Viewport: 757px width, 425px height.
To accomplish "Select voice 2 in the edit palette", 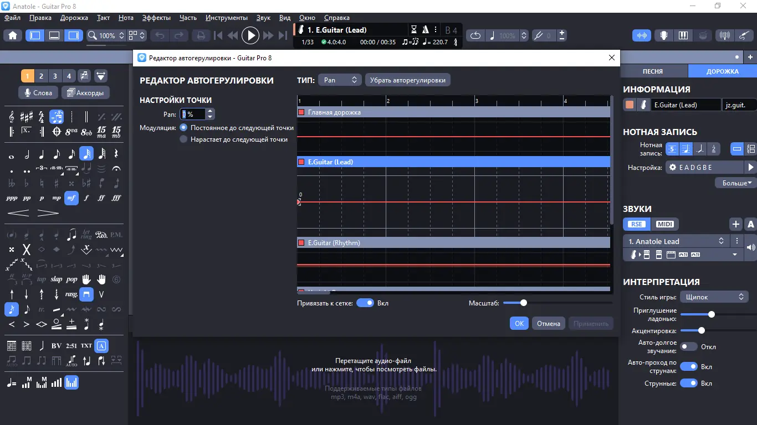I will click(41, 76).
